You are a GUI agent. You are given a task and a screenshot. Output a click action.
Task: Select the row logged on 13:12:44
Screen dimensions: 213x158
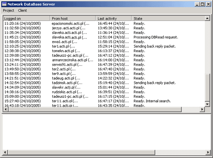coord(104,60)
